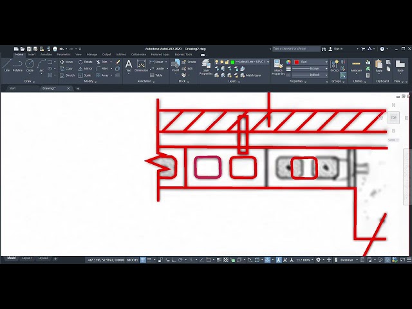Undo using quick access toolbar arrow
The width and height of the screenshot is (412, 309).
(x=62, y=49)
